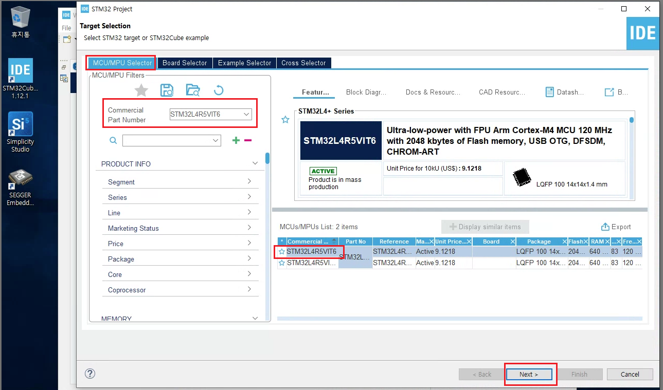Image resolution: width=663 pixels, height=390 pixels.
Task: Click the save search disk icon
Action: pyautogui.click(x=167, y=90)
